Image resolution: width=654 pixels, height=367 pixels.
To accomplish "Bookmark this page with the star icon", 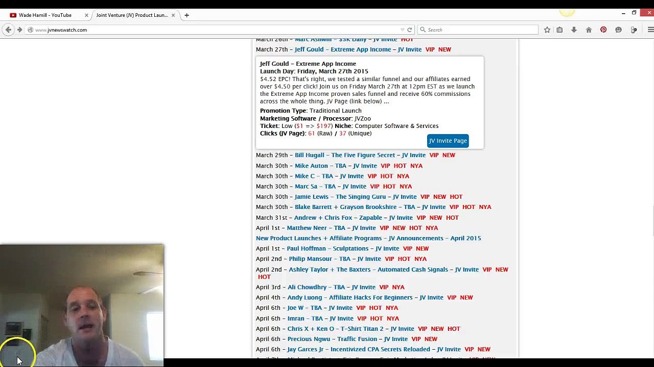I will pos(547,30).
